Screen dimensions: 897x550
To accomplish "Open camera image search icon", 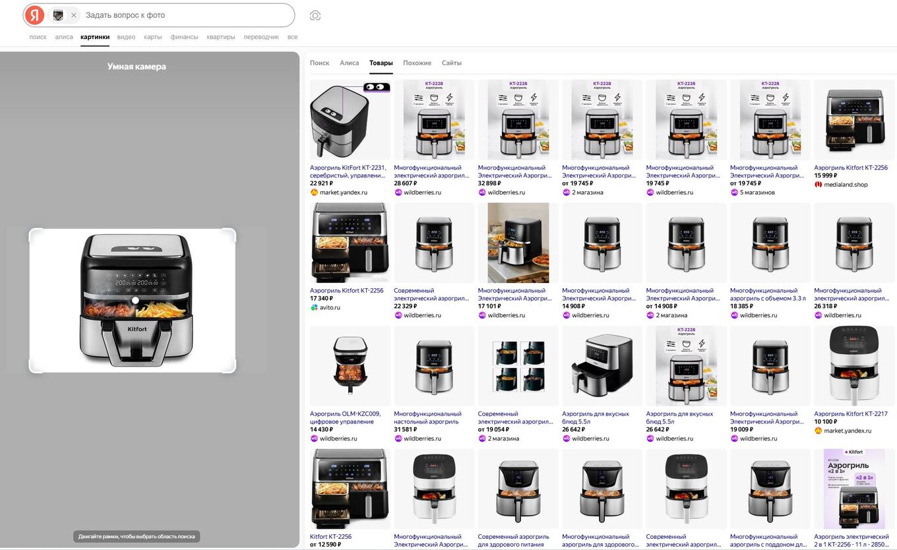I will point(315,15).
